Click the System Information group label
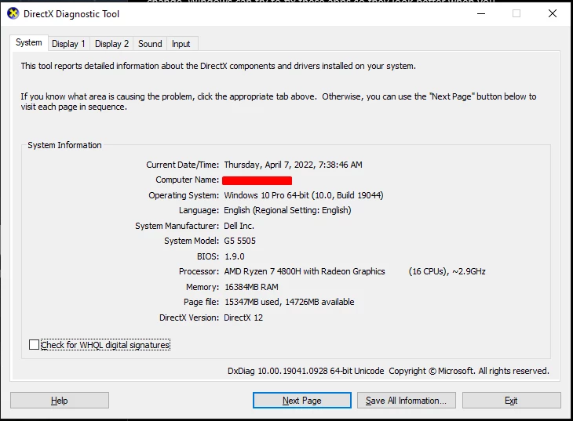Image resolution: width=573 pixels, height=421 pixels. coord(64,145)
